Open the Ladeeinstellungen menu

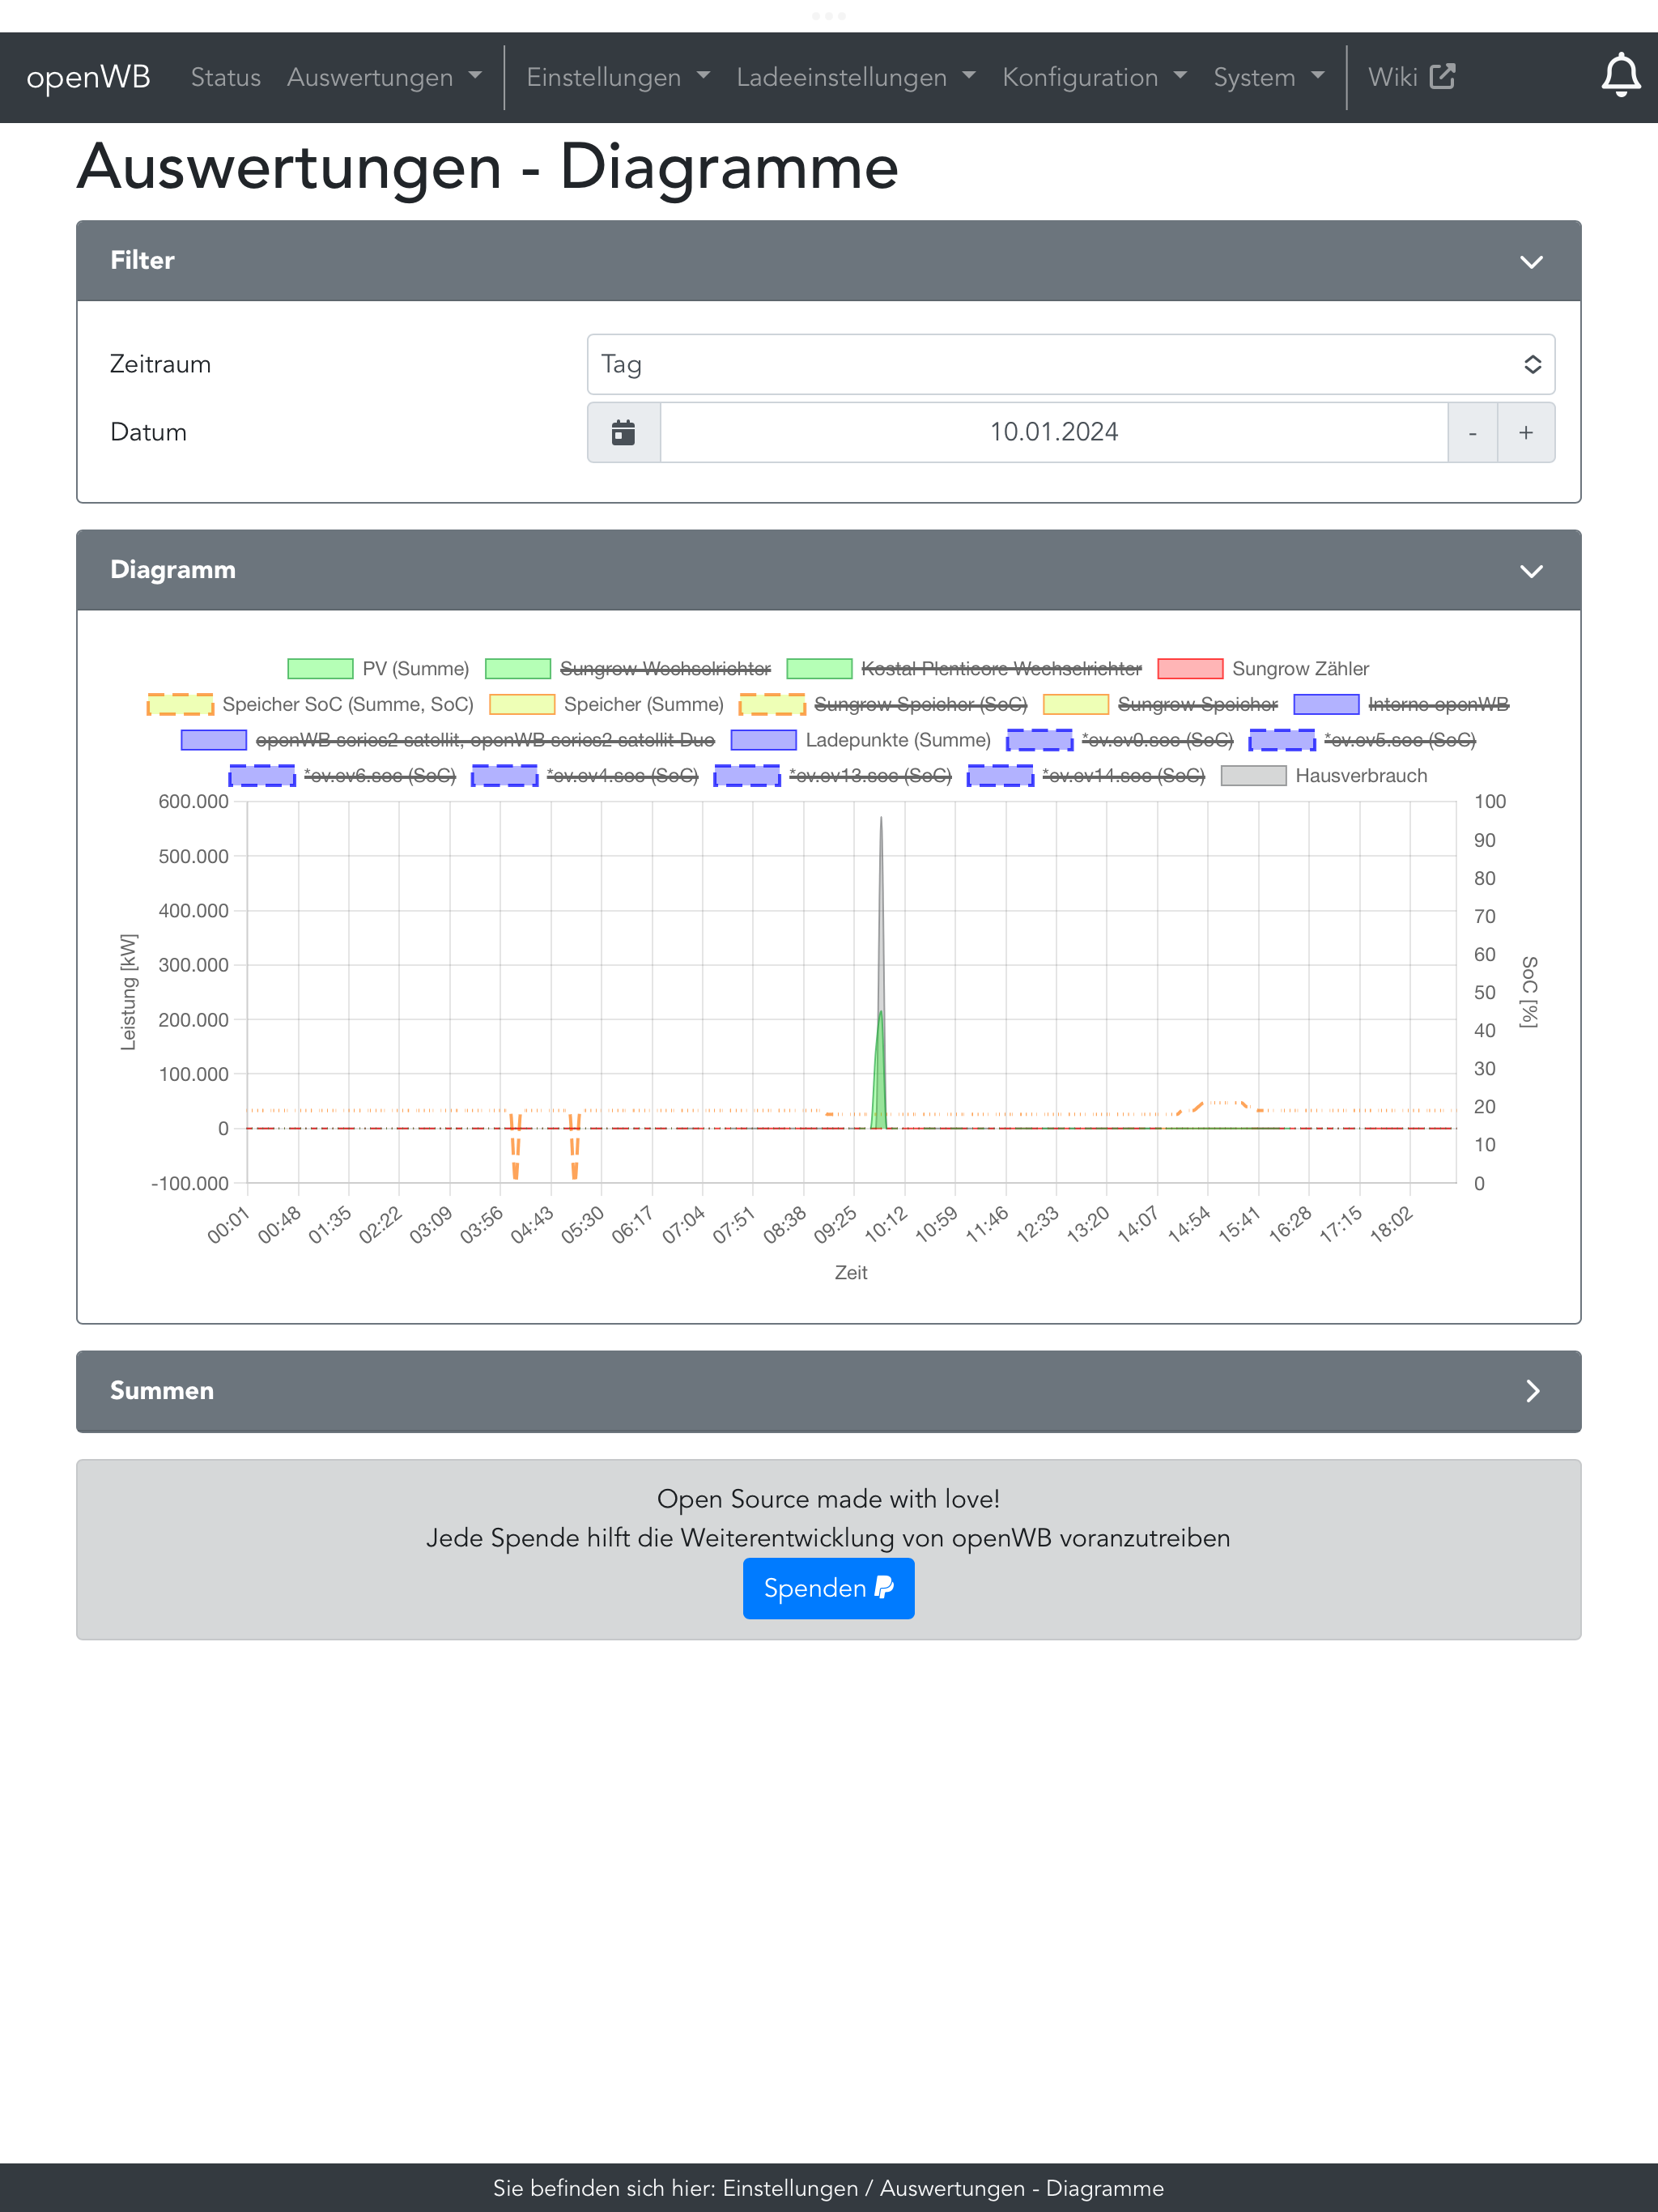tap(855, 77)
